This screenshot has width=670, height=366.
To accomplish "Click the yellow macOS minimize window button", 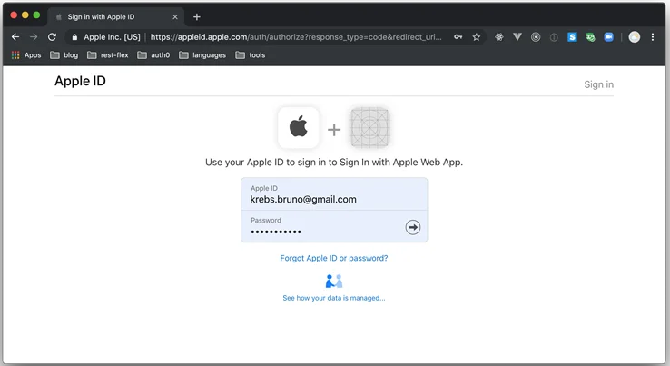I will point(25,15).
